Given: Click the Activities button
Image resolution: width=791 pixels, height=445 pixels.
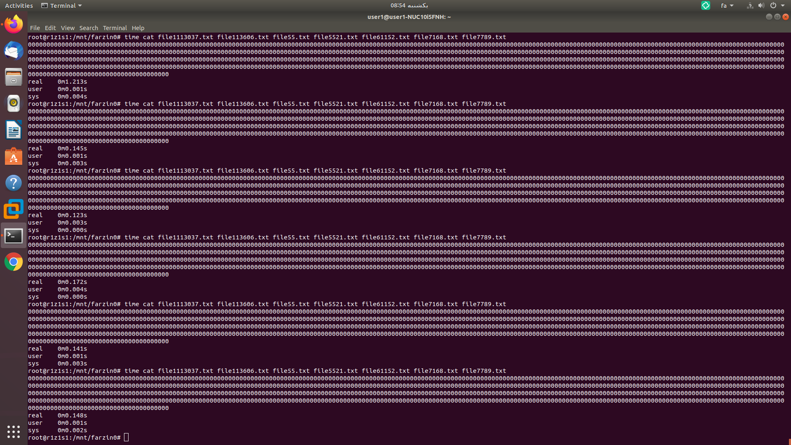Looking at the screenshot, I should [19, 6].
